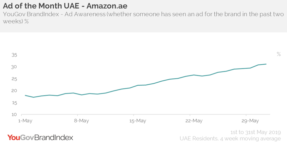The height and width of the screenshot is (145, 287).
Task: Click the Ad Awareness subtitle text
Action: pyautogui.click(x=141, y=18)
